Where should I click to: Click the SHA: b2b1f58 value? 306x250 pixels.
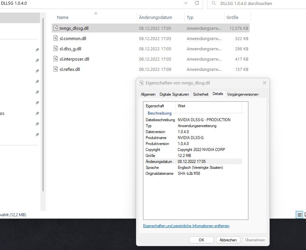(x=189, y=174)
